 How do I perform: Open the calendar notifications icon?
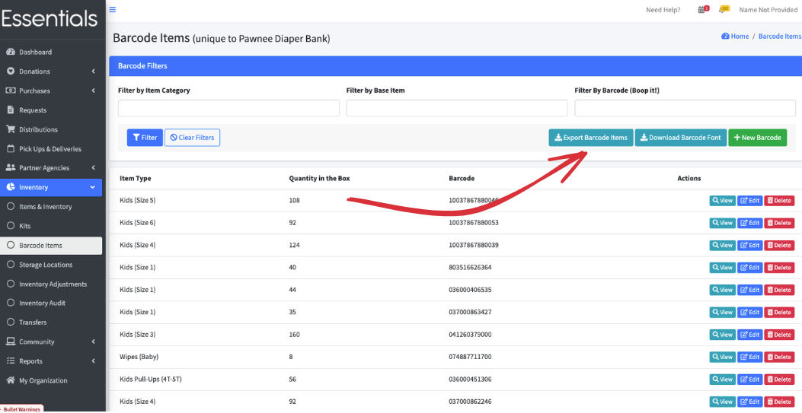pyautogui.click(x=703, y=9)
